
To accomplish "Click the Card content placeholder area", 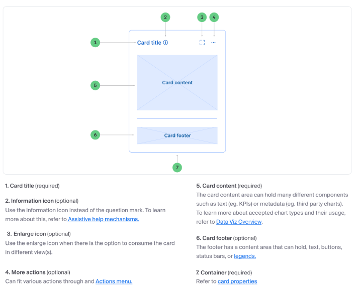I will coord(177,83).
